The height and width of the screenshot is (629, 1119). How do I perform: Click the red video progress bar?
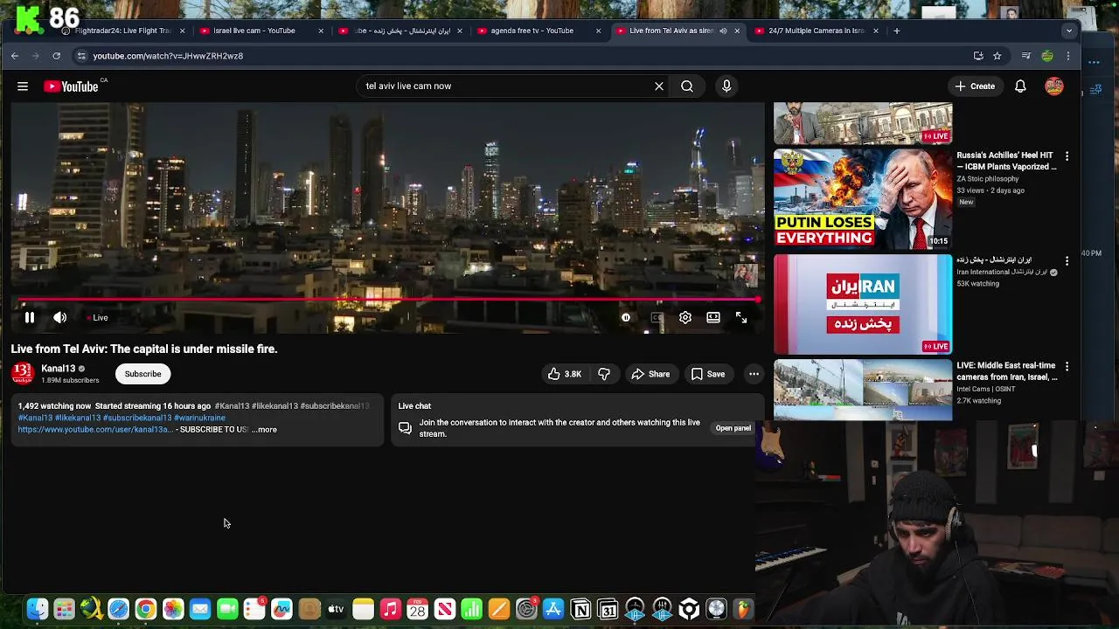388,300
